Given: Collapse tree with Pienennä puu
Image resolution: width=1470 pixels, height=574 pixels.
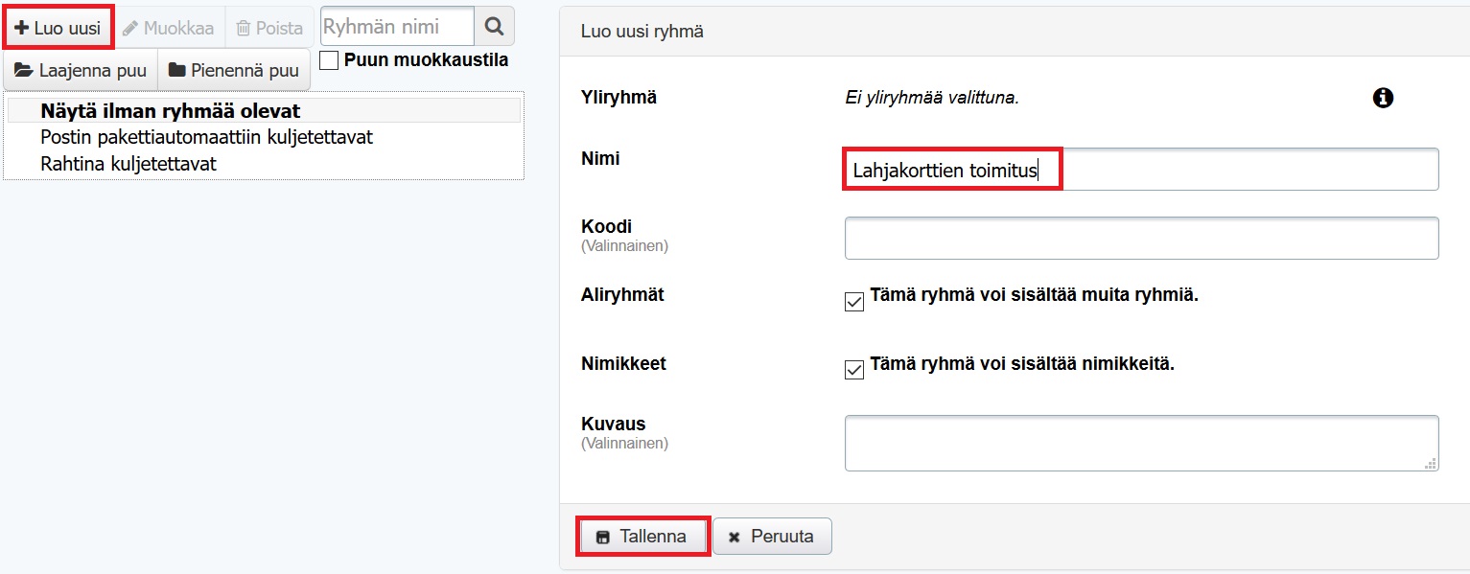Looking at the screenshot, I should (x=233, y=70).
